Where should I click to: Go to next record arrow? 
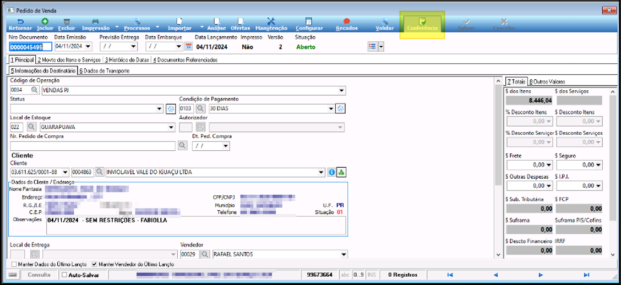pyautogui.click(x=541, y=275)
